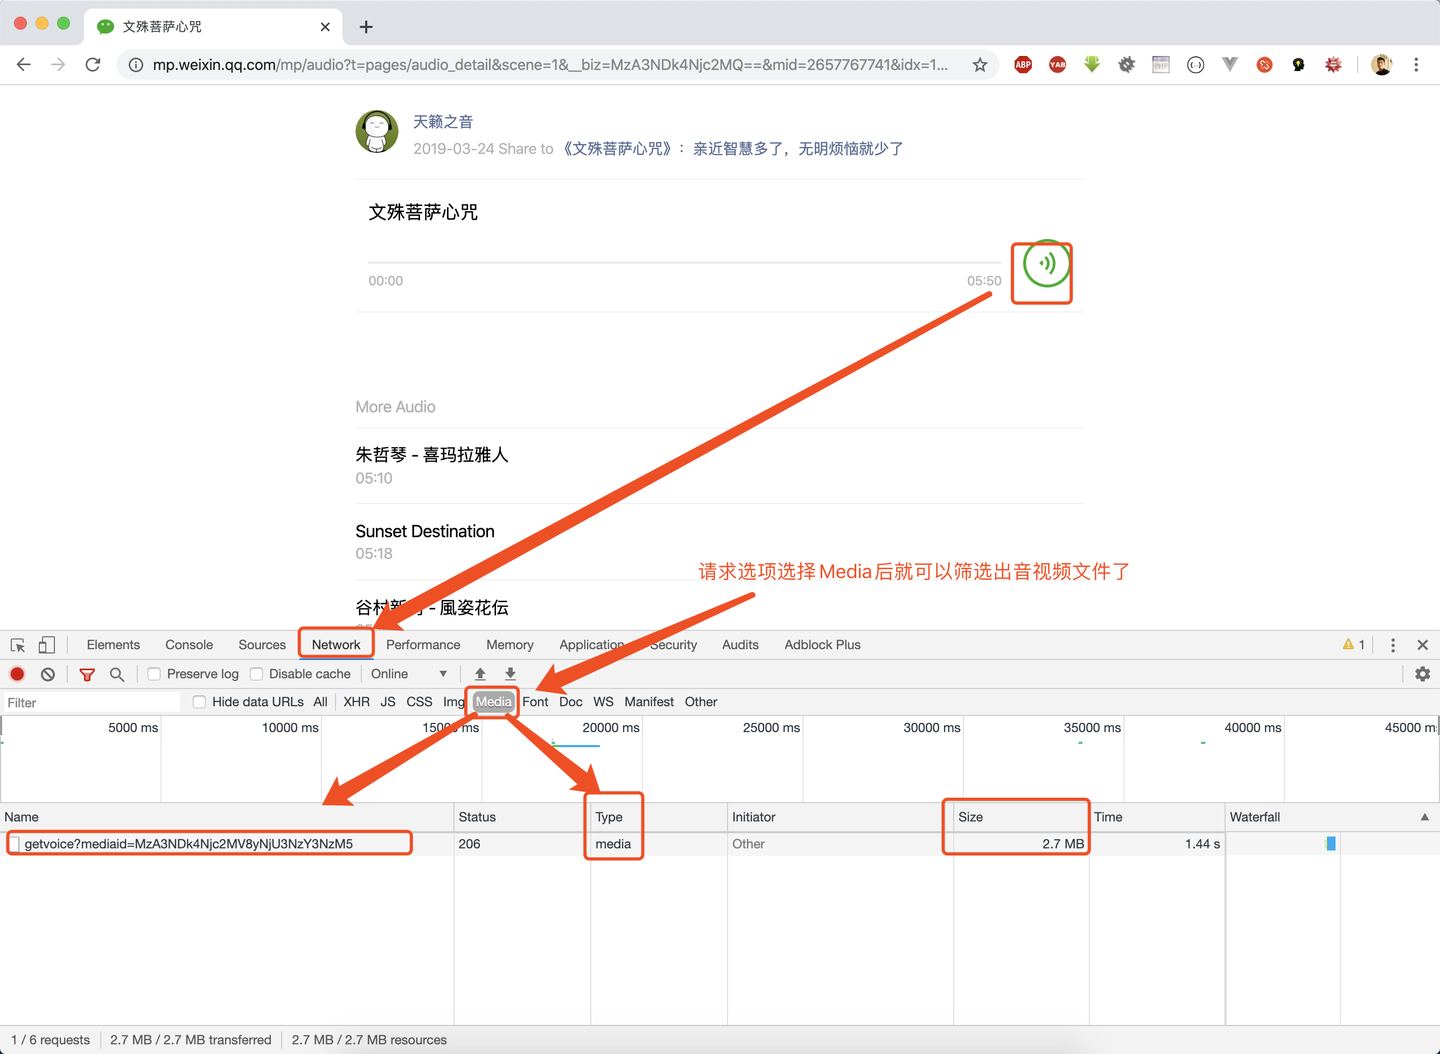Open the Online throttling dropdown
The image size is (1440, 1054).
tap(409, 674)
